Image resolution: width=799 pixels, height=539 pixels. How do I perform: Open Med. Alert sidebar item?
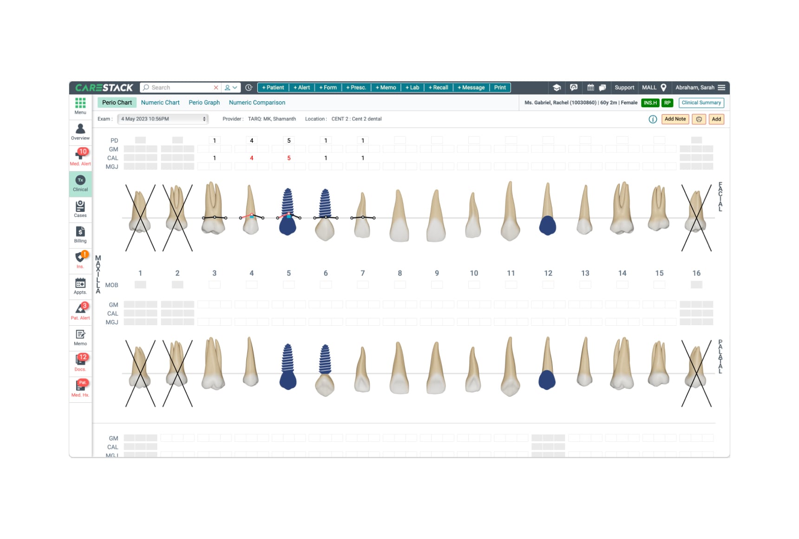[80, 157]
